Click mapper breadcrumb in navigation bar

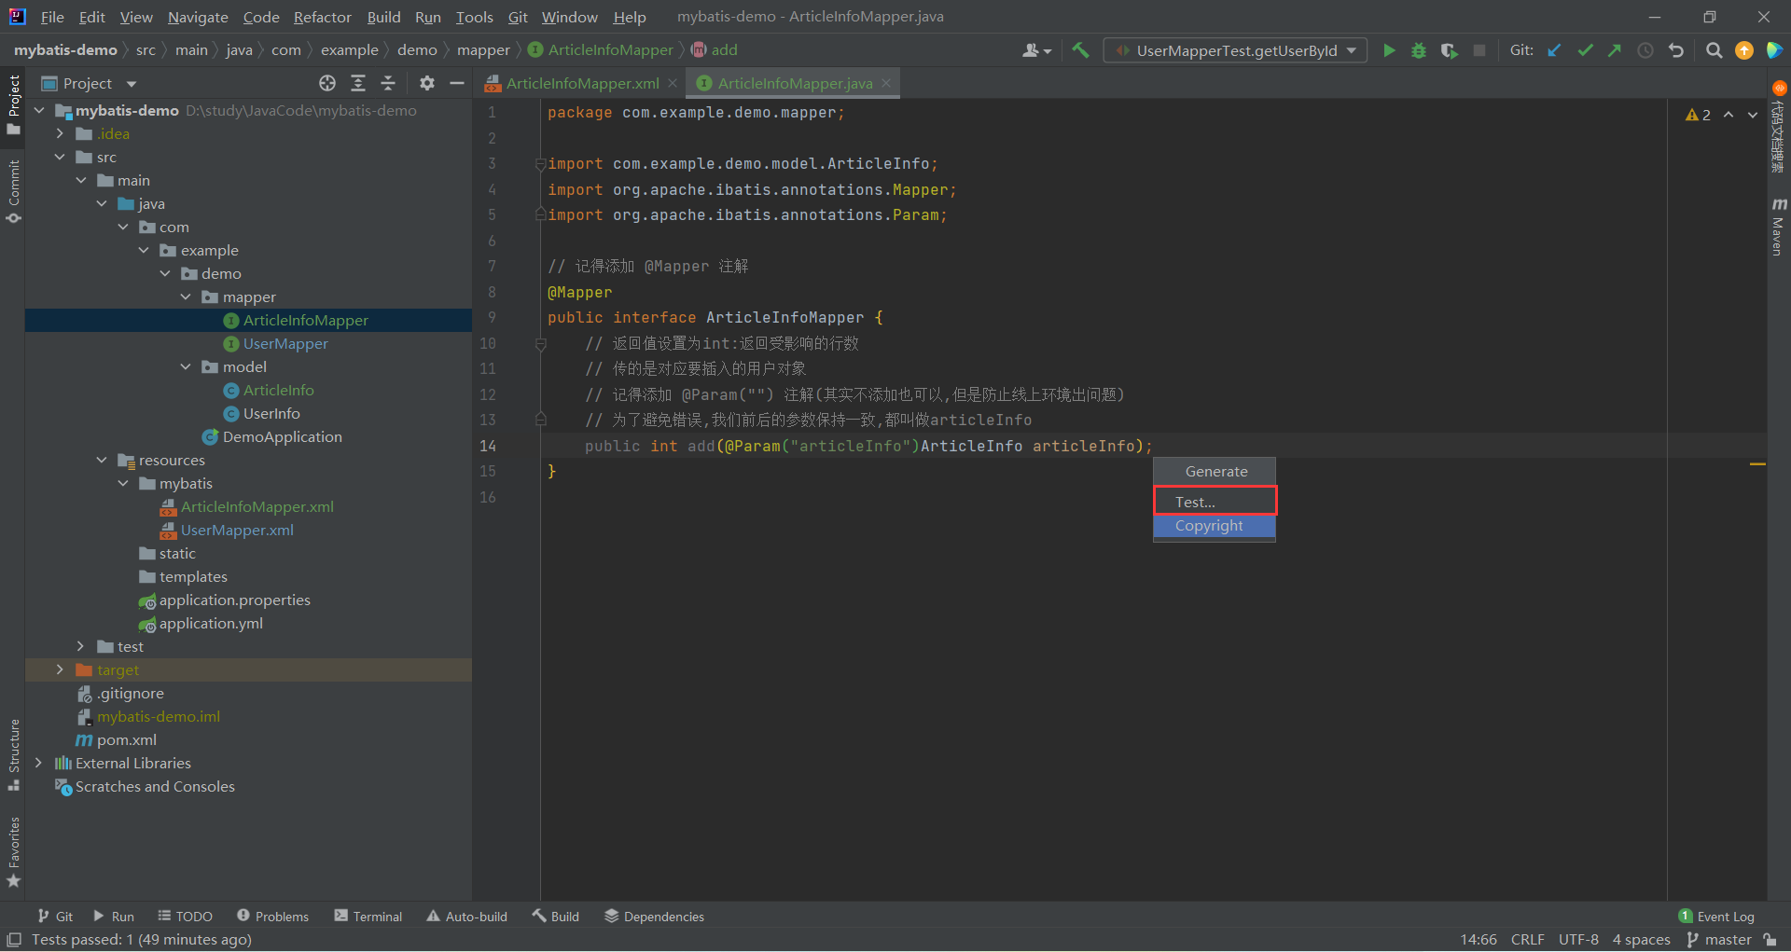[x=483, y=50]
